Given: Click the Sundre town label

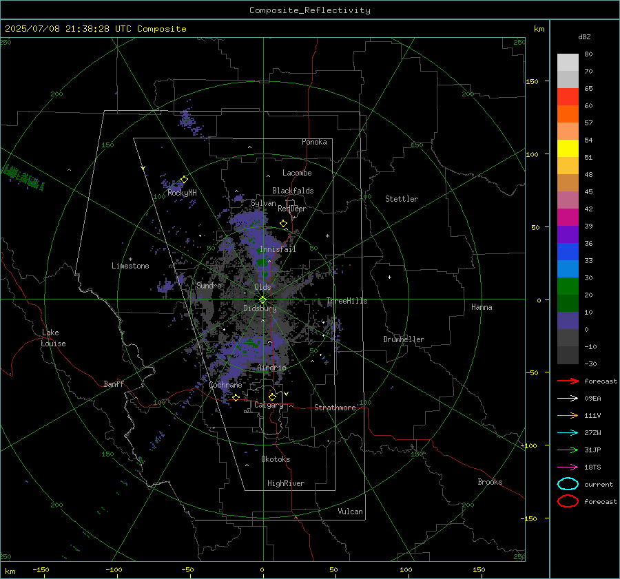Looking at the screenshot, I should click(x=209, y=286).
